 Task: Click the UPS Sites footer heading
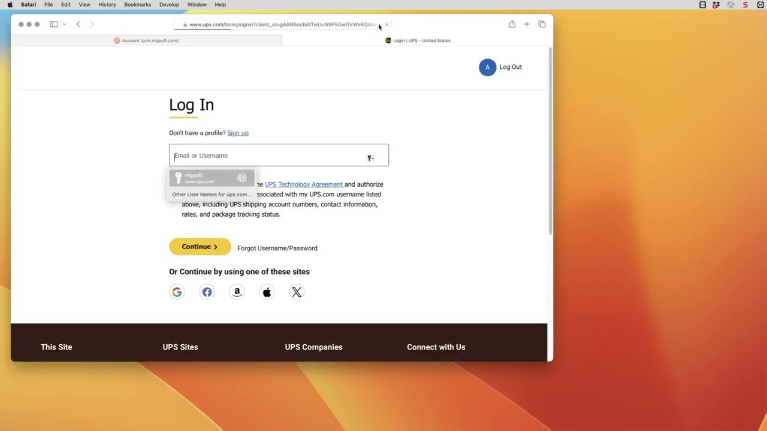[x=180, y=347]
